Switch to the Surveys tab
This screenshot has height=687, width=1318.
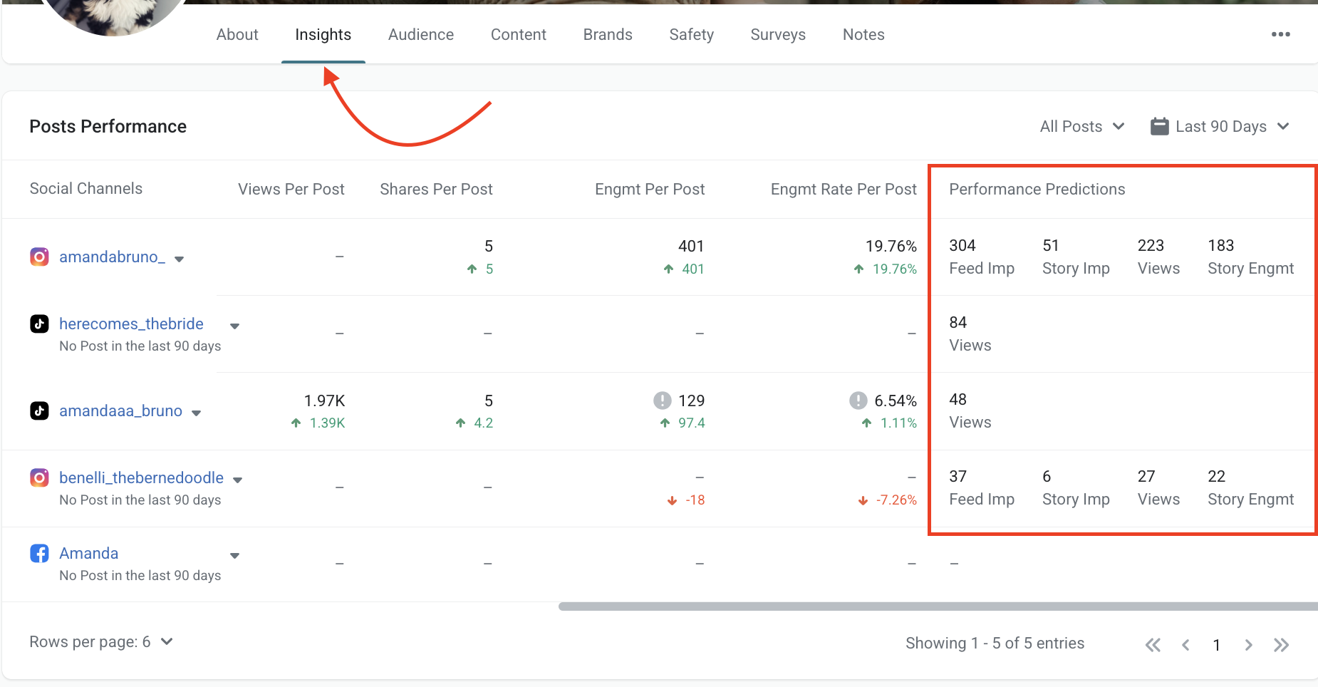tap(778, 34)
